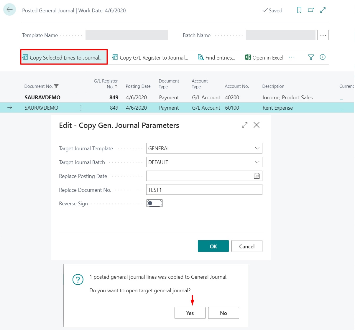The image size is (355, 330).
Task: Open Batch Name options with ellipsis button
Action: pos(323,35)
